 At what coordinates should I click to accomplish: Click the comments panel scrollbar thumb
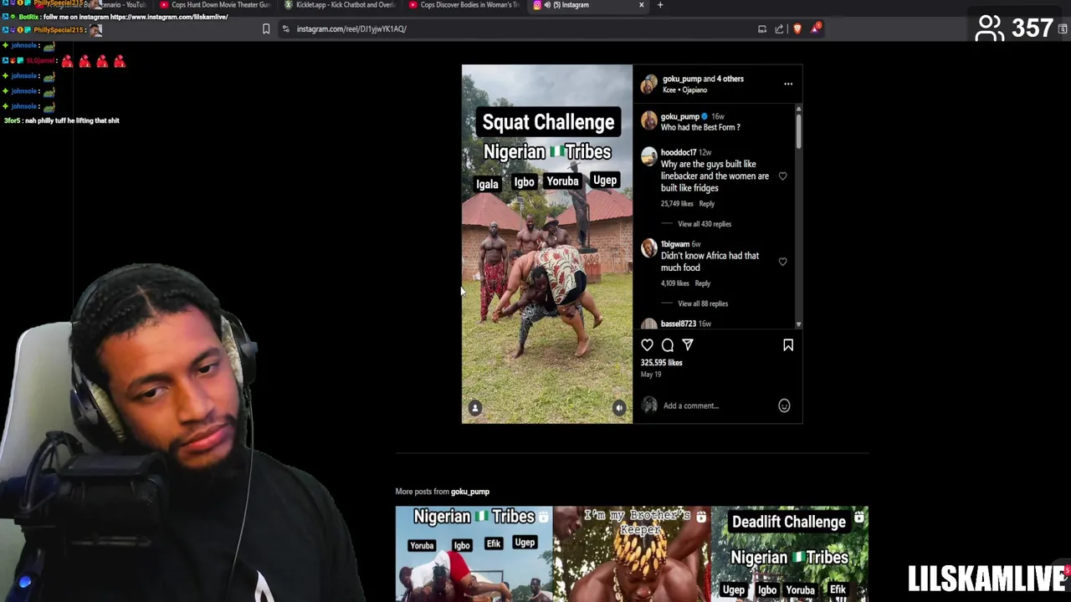click(x=798, y=131)
